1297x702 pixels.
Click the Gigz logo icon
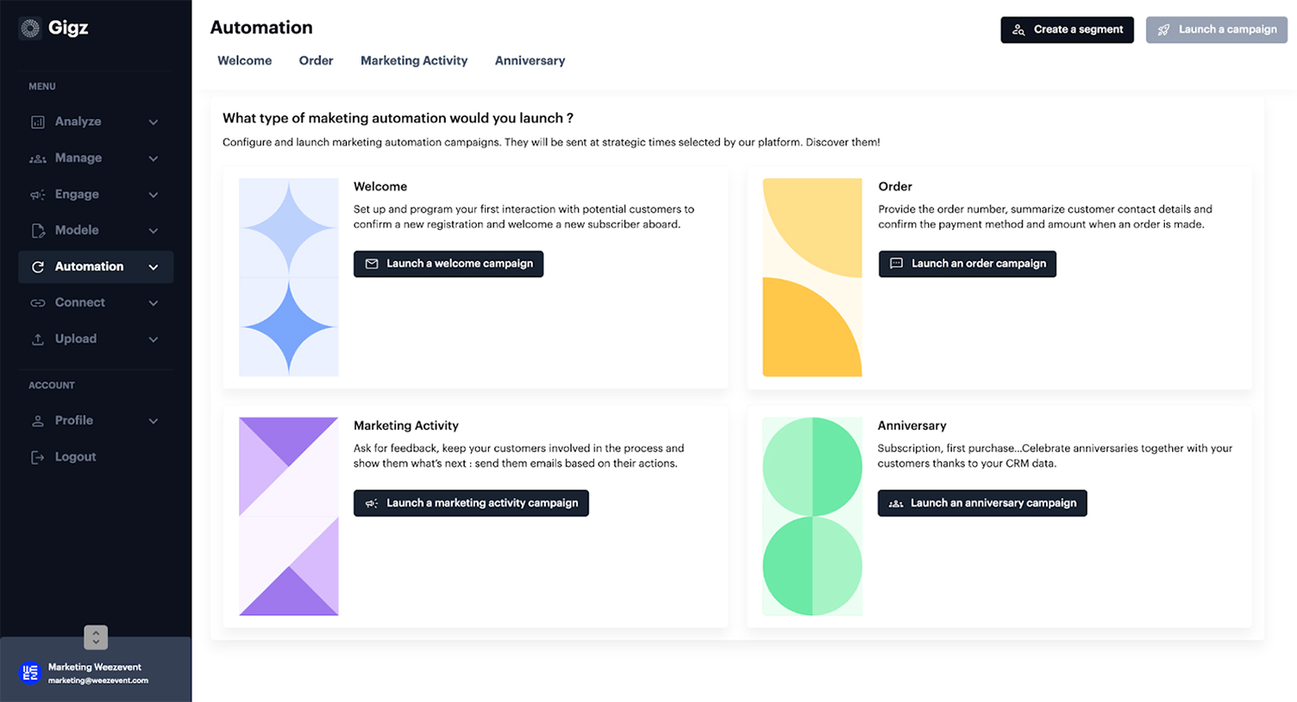[x=30, y=28]
